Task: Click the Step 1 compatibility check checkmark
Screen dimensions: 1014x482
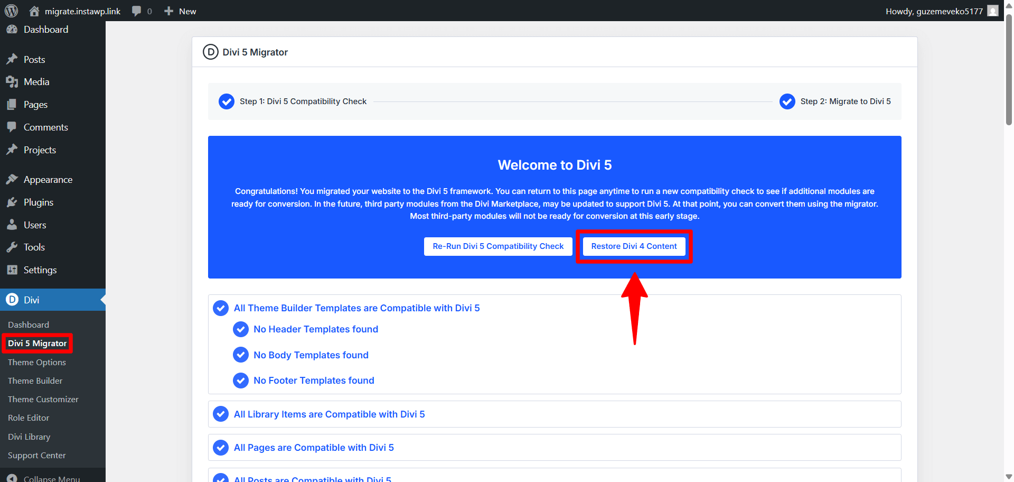Action: (x=227, y=101)
